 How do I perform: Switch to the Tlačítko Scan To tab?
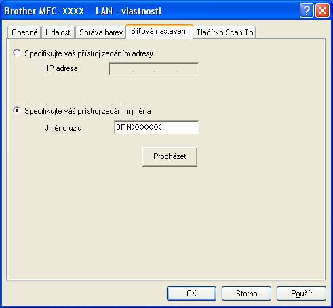(224, 32)
